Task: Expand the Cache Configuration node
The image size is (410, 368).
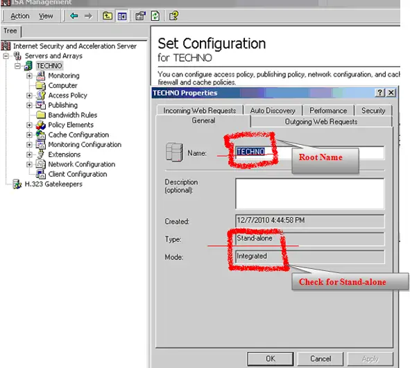Action: click(29, 134)
